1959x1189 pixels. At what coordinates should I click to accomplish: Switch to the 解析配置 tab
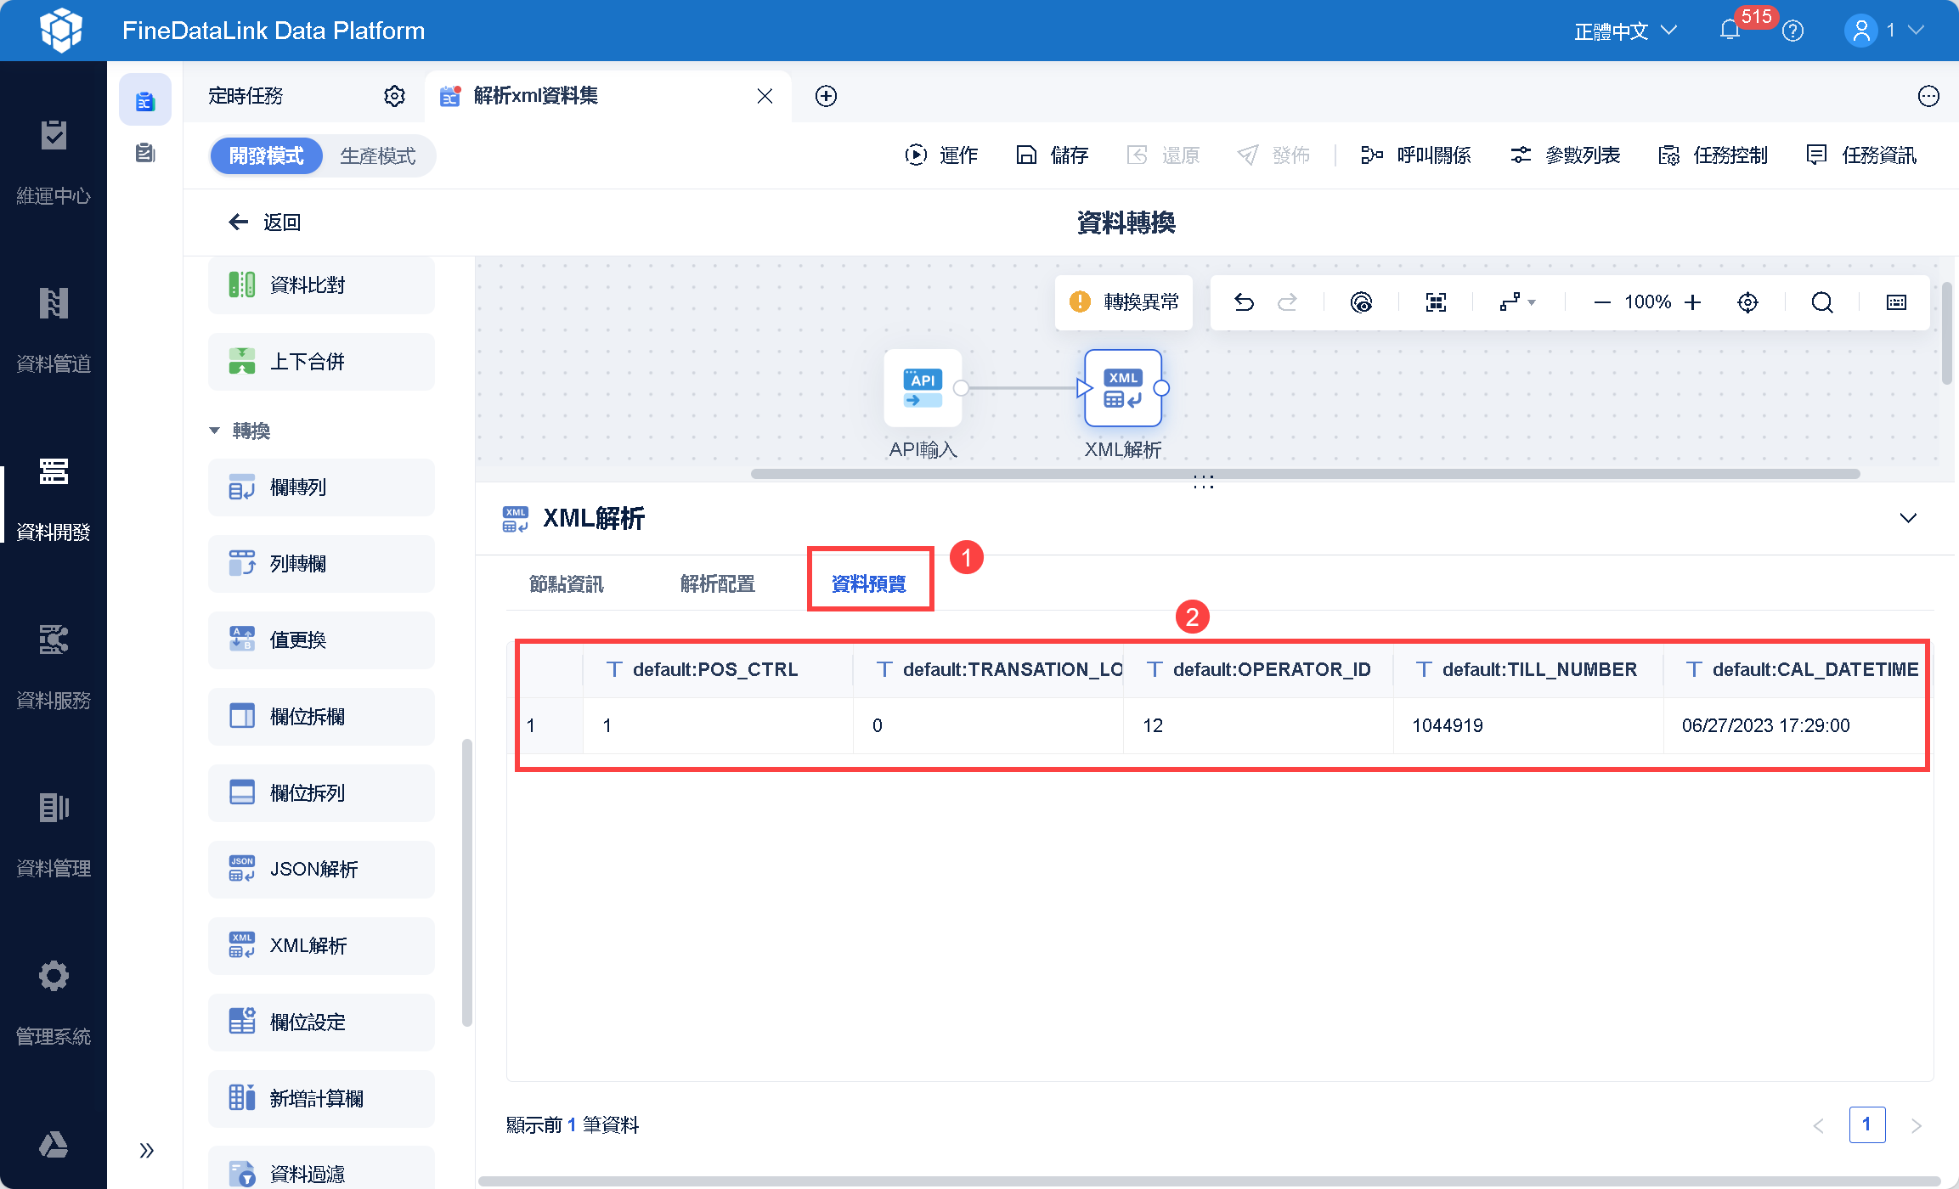(717, 583)
